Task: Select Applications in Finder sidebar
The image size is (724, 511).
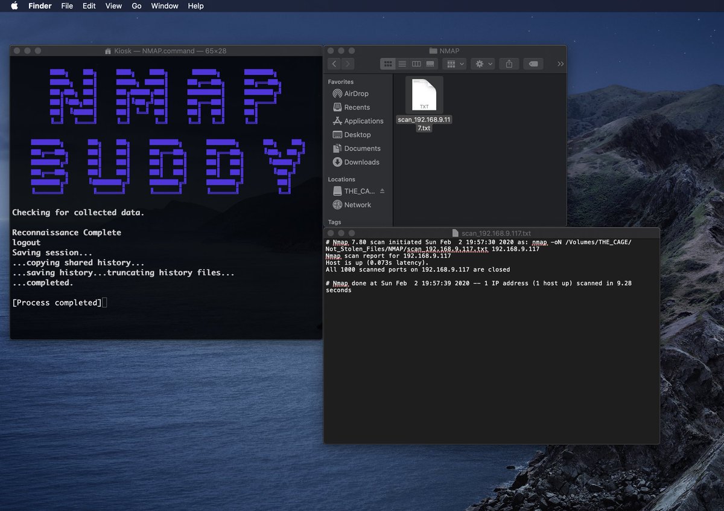Action: tap(363, 121)
